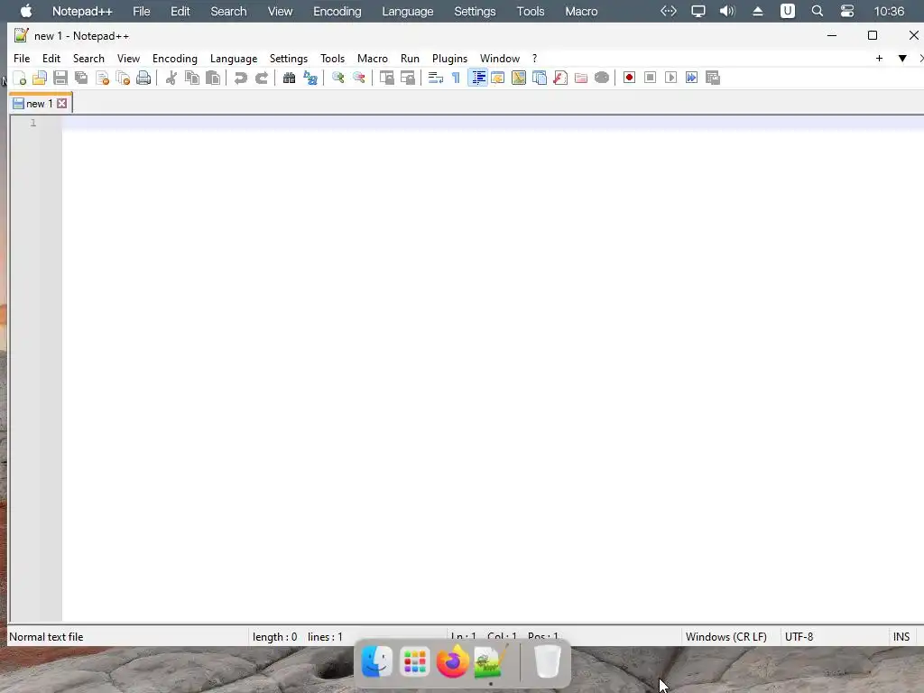Screen dimensions: 924x693
Task: Open Finder from the Dock
Action: [376, 661]
